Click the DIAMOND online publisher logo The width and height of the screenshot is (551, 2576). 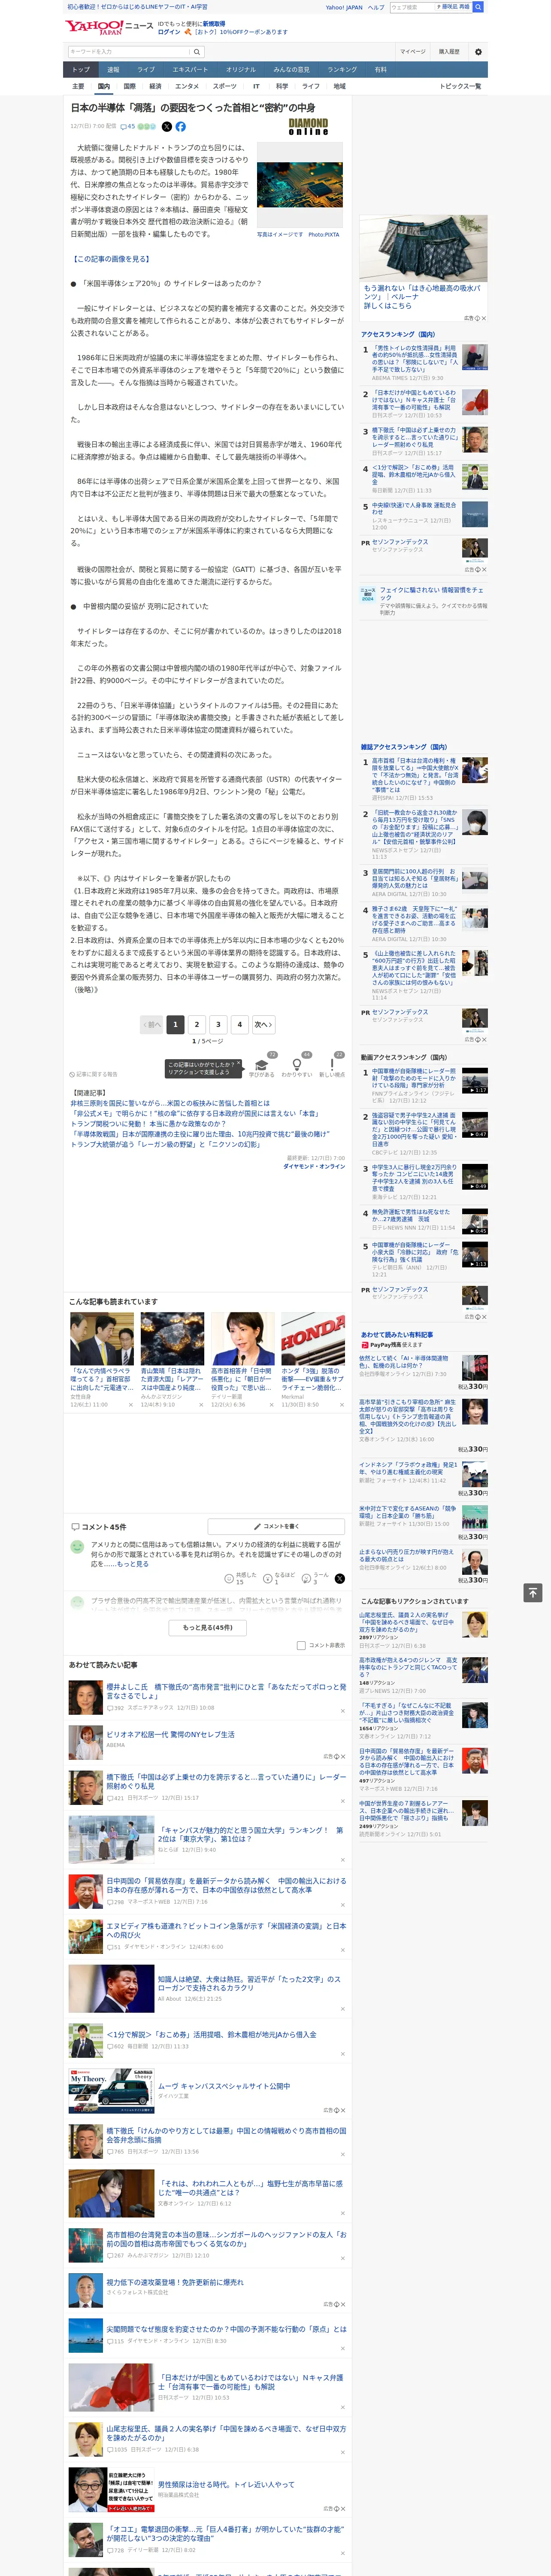(x=308, y=127)
